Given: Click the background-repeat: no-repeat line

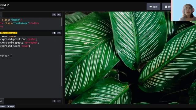Looking at the screenshot, I should click(19, 43).
